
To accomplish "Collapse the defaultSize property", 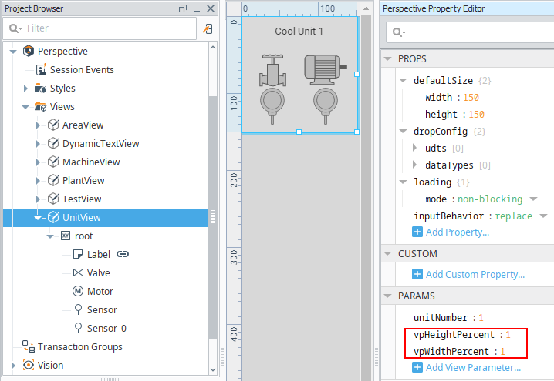I will (403, 80).
